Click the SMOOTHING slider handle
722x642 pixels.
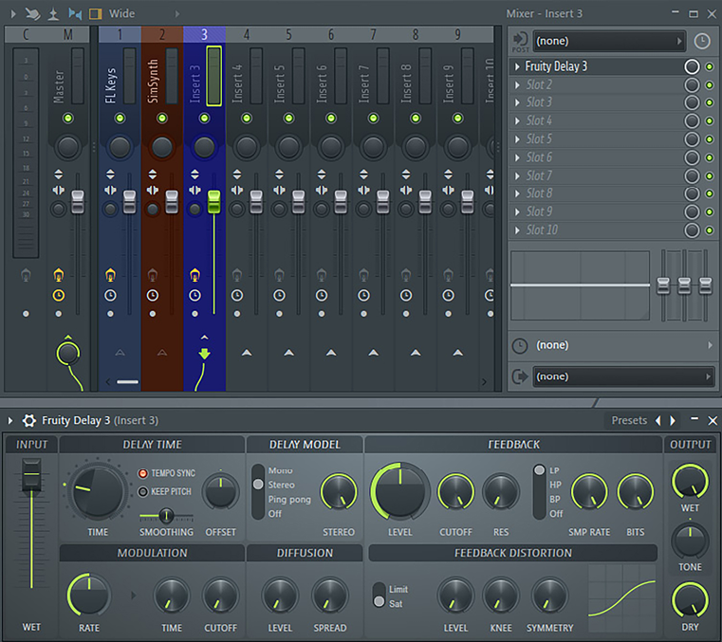(166, 516)
